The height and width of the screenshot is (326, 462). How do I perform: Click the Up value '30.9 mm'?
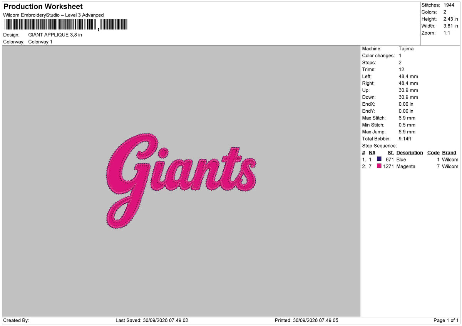(408, 90)
